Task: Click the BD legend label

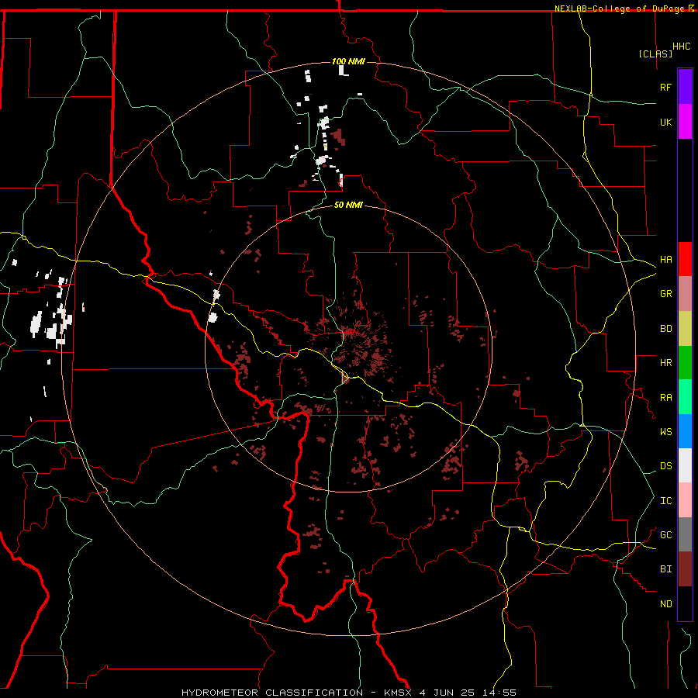Action: [x=665, y=329]
